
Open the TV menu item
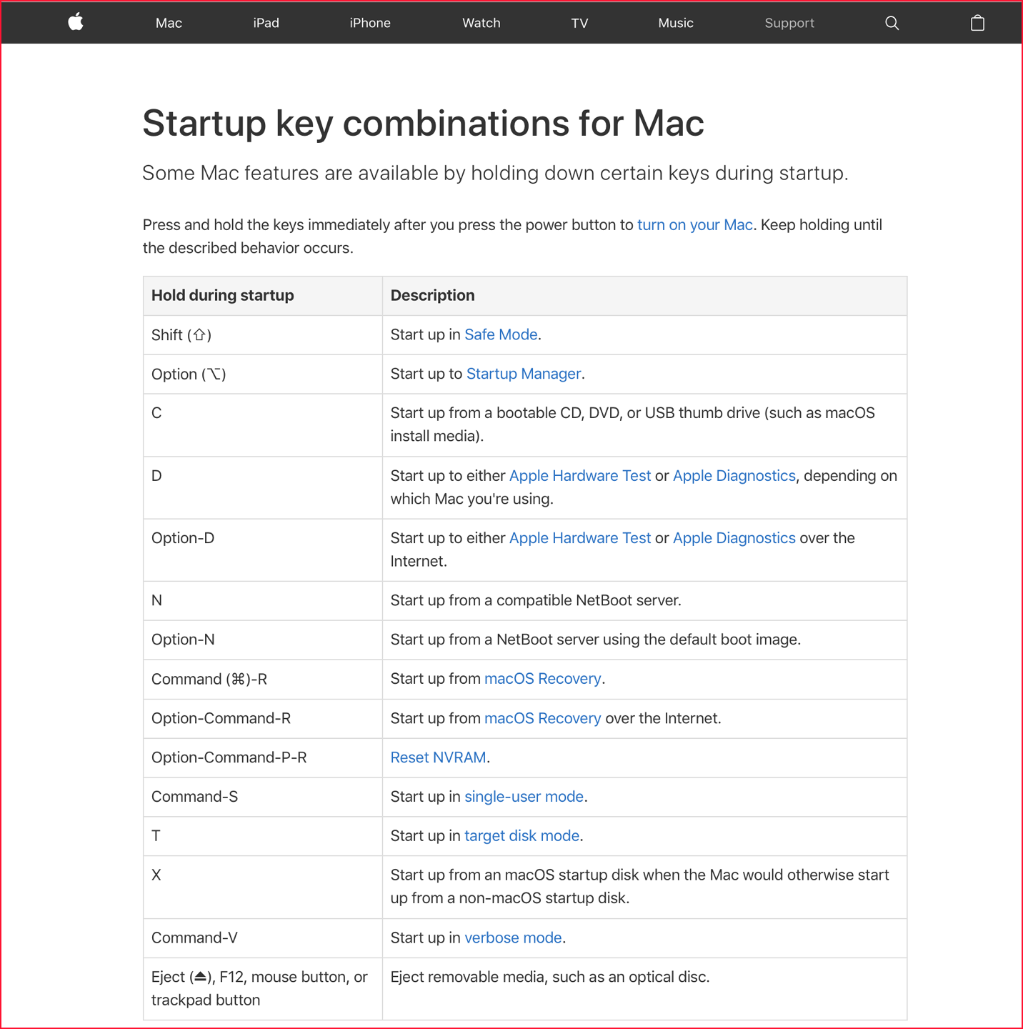(579, 23)
